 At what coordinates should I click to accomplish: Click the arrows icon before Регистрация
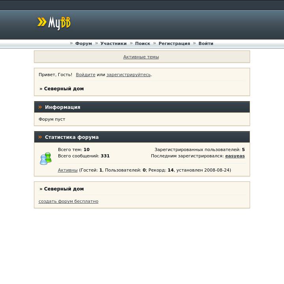click(x=155, y=43)
